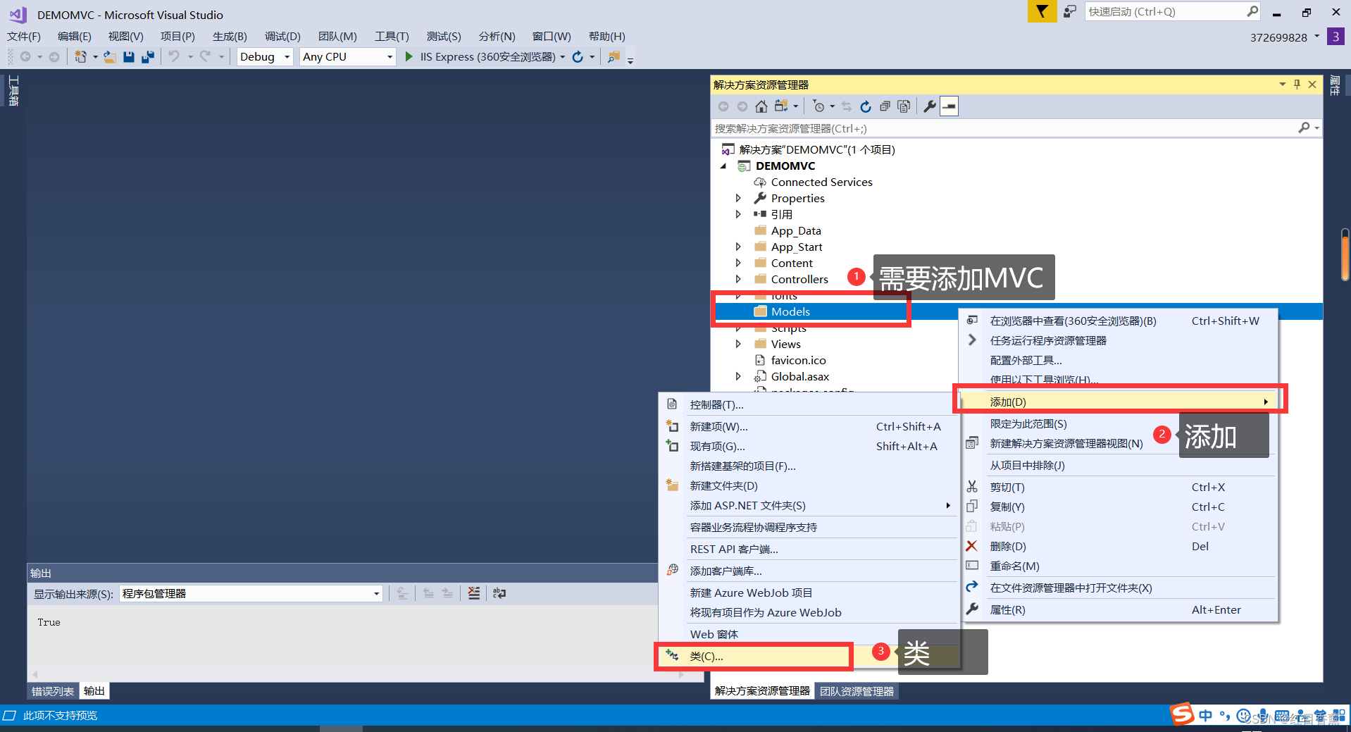This screenshot has height=732, width=1351.
Task: Click the Redo toolbar icon
Action: pyautogui.click(x=205, y=57)
